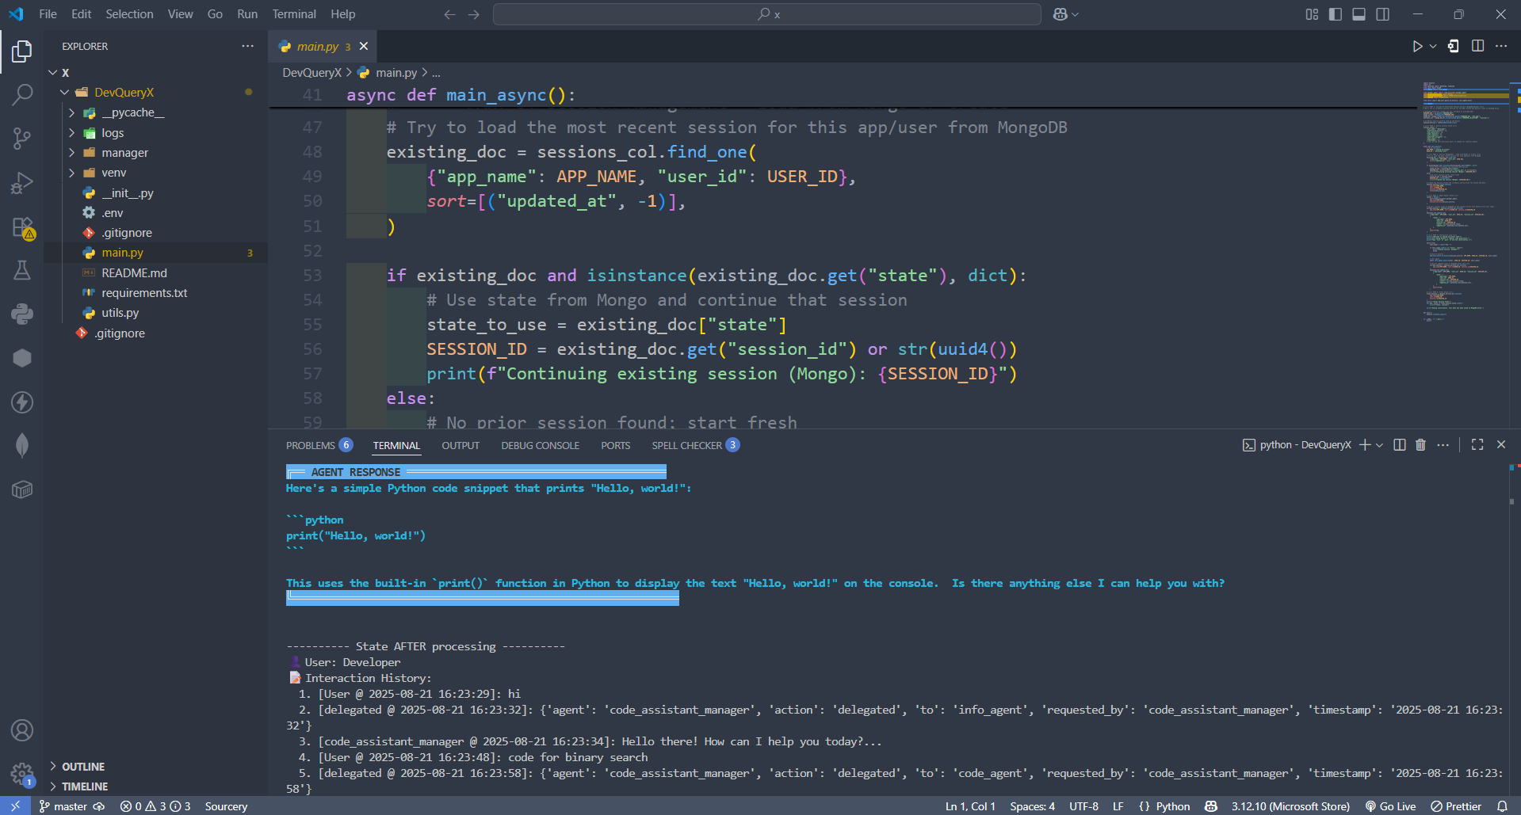This screenshot has height=815, width=1521.
Task: Open the new terminal launch profile dropdown
Action: pyautogui.click(x=1380, y=445)
